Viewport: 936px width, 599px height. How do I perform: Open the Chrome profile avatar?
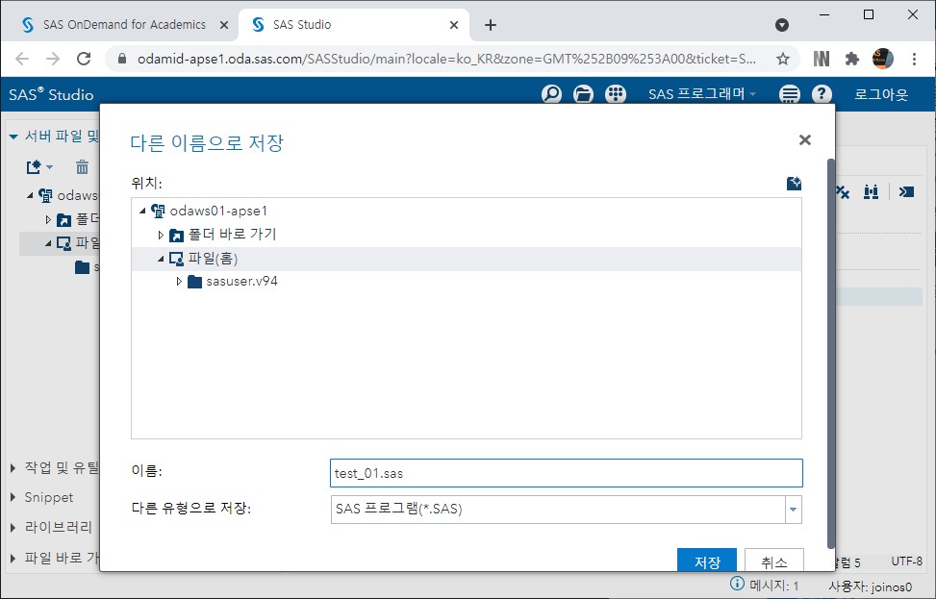click(883, 59)
